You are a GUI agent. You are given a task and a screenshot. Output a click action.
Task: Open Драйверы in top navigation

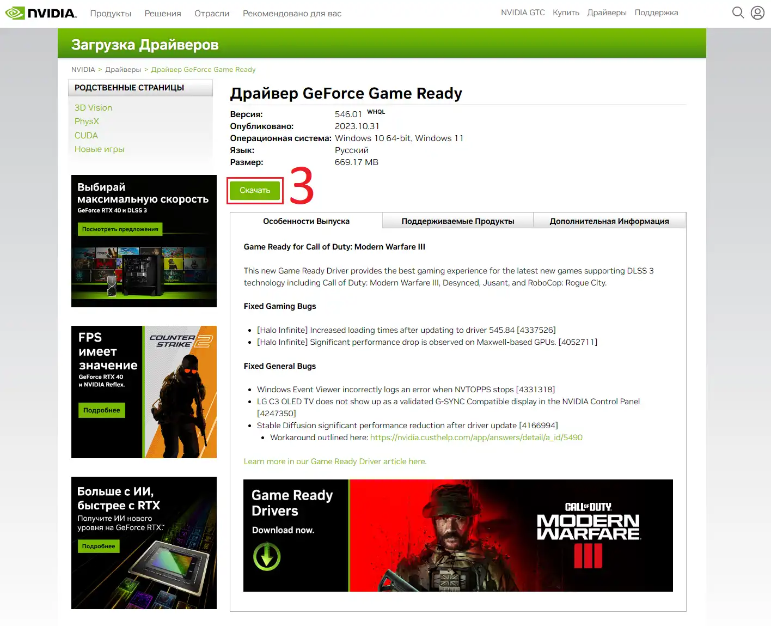click(607, 13)
